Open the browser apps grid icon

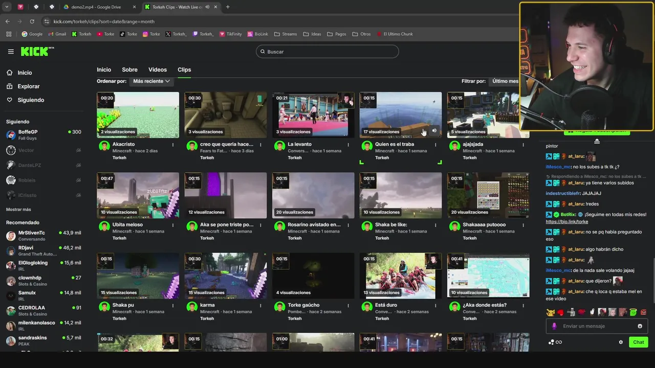pos(9,34)
